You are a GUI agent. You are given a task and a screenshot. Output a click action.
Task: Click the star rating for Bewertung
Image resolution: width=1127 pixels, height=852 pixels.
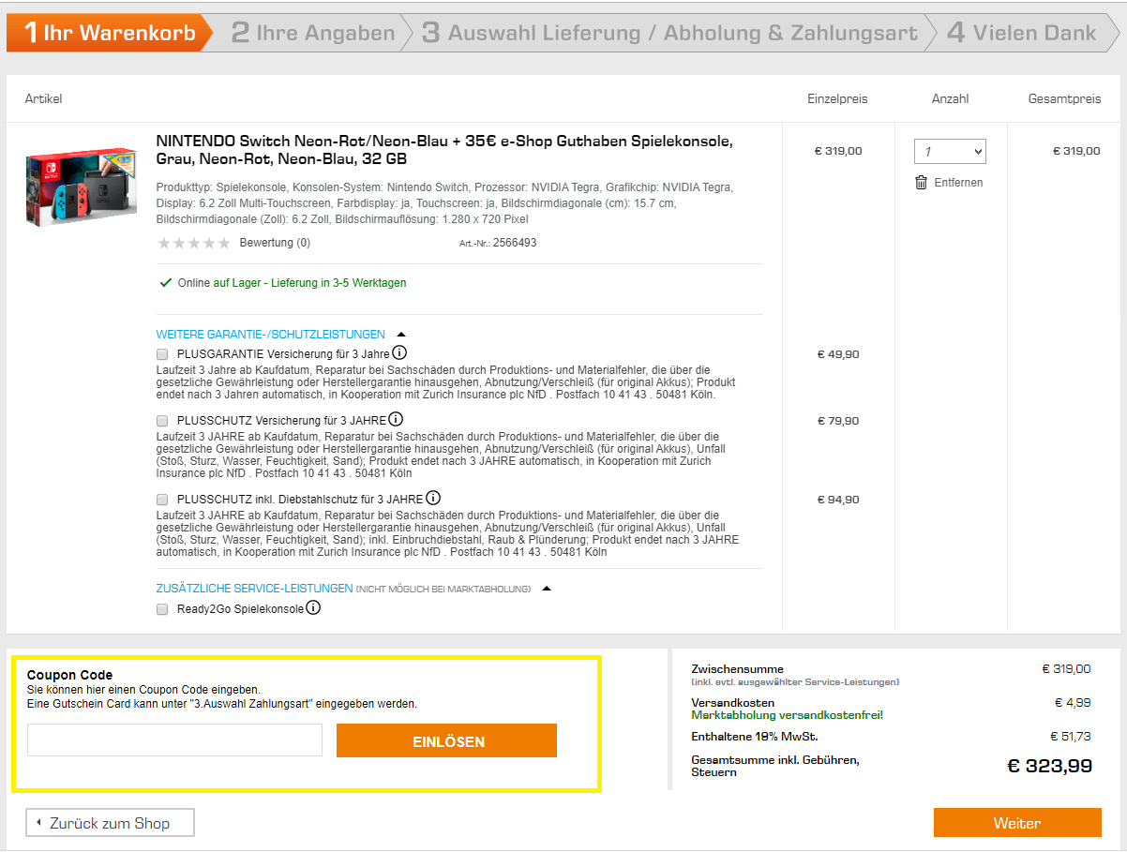point(194,243)
